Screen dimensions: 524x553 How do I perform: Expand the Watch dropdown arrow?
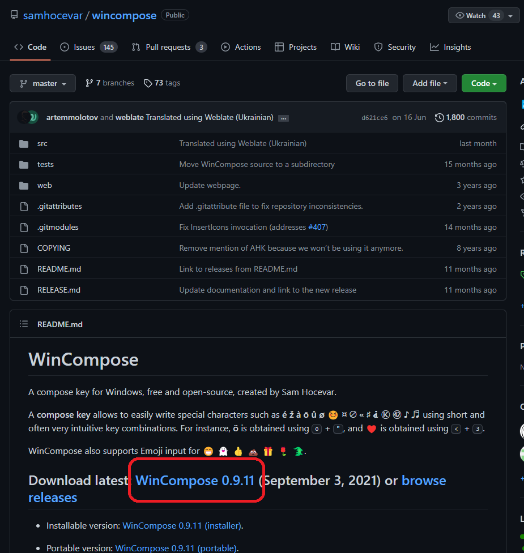[x=510, y=16]
